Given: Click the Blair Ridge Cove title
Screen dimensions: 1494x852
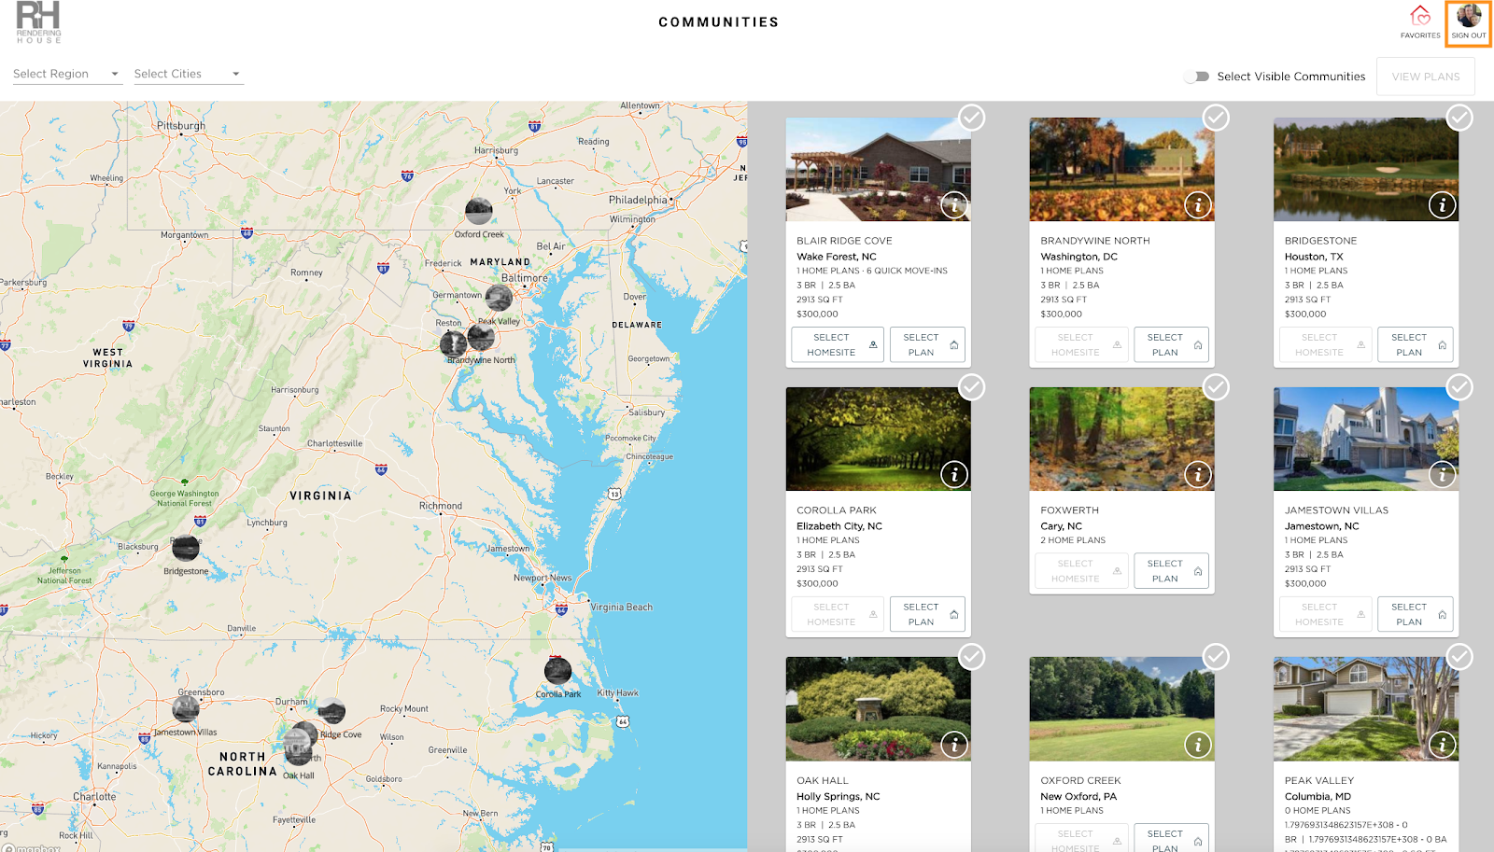Looking at the screenshot, I should (x=844, y=241).
